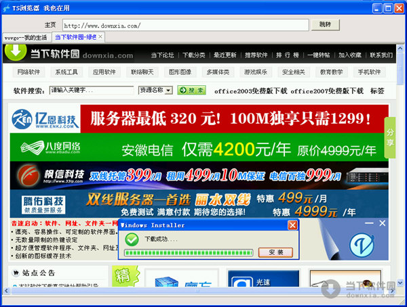Open 联系我们 contact link
Screen dimensions: 407x307
381,55
